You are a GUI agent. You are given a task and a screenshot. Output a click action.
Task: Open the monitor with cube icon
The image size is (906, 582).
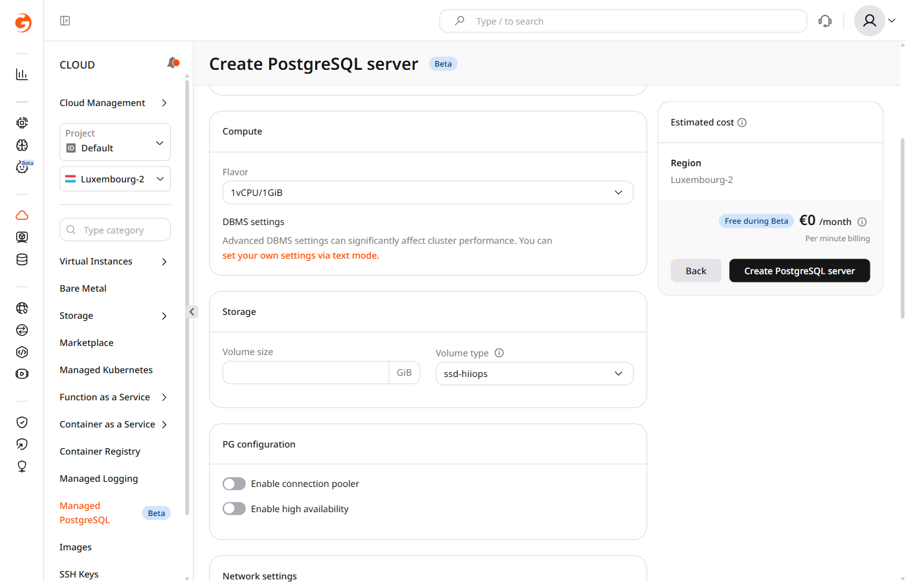click(22, 237)
